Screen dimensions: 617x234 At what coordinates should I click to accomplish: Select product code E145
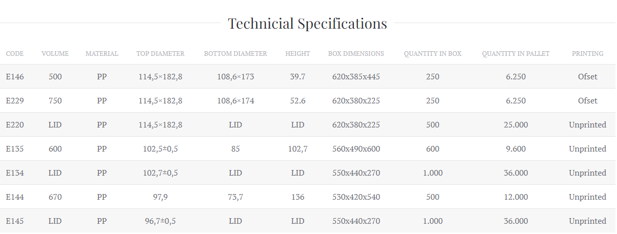point(15,221)
